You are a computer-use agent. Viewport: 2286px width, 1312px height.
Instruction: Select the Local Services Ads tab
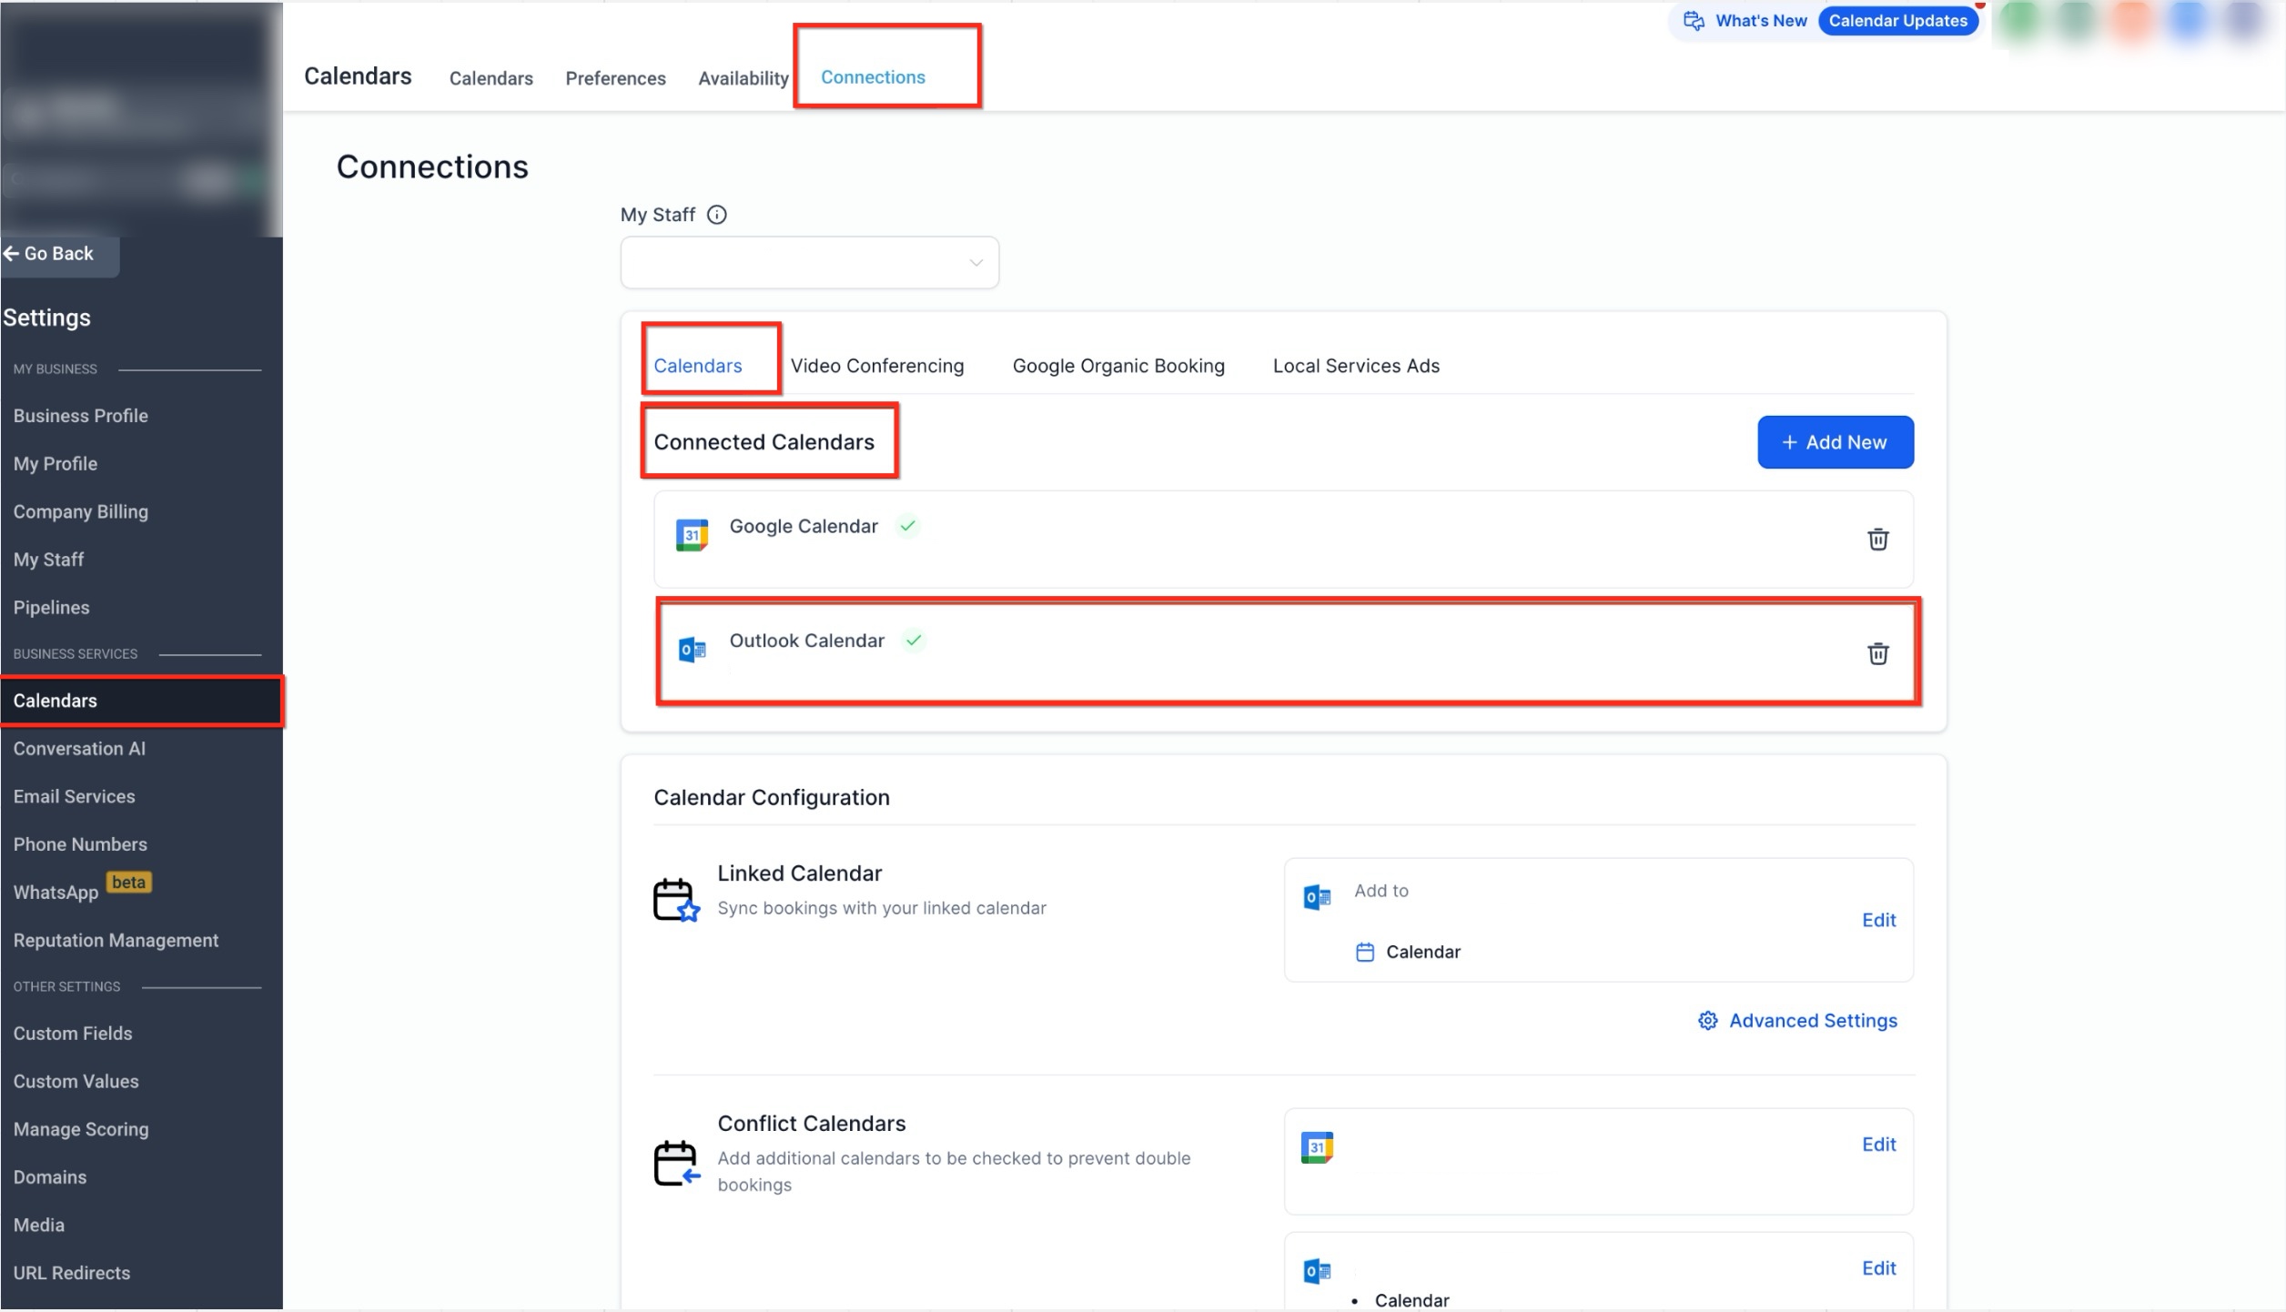point(1355,366)
